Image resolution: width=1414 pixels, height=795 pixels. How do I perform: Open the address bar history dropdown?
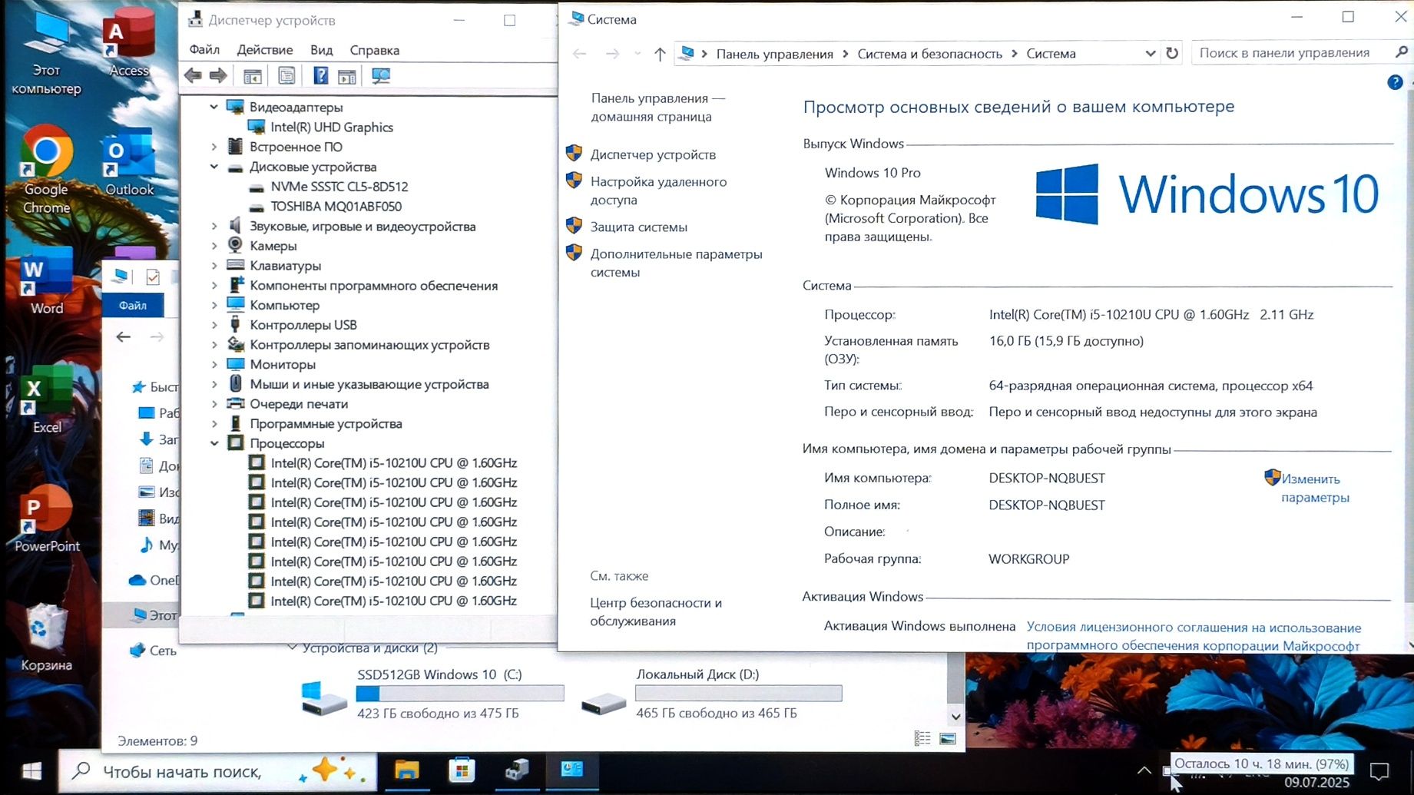coord(1150,54)
